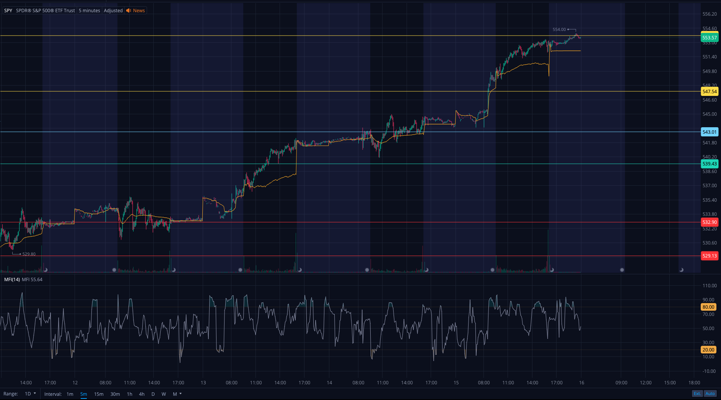The width and height of the screenshot is (721, 400).
Task: Select the 1h interval
Action: click(x=129, y=394)
